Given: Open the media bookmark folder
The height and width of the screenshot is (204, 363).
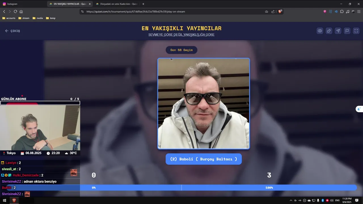Looking at the screenshot, I should (x=38, y=18).
